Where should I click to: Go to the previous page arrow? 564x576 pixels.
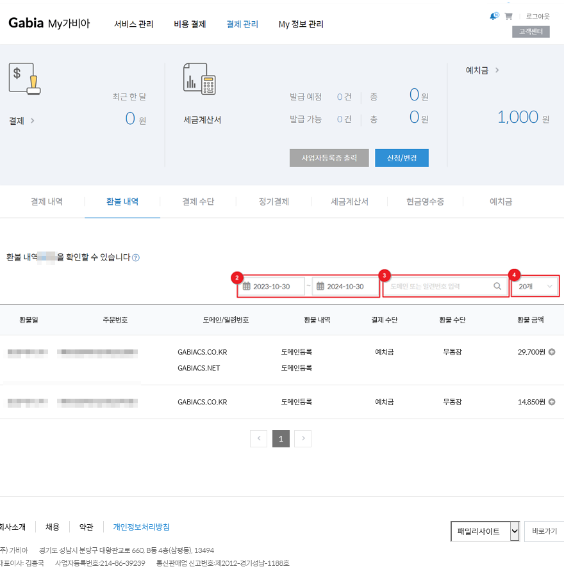pos(259,438)
